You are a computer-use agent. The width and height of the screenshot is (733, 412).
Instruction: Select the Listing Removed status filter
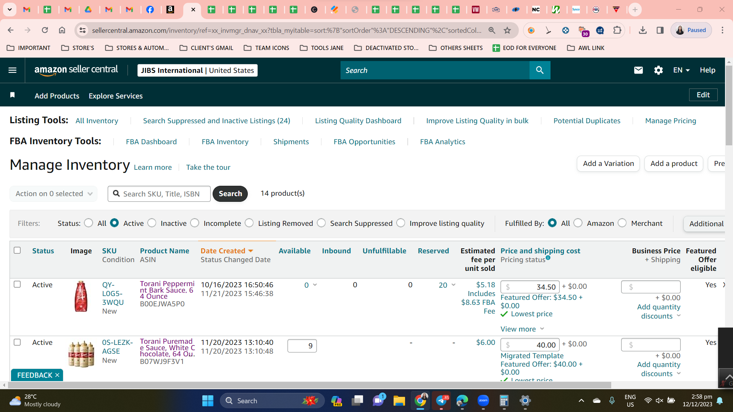coord(249,223)
